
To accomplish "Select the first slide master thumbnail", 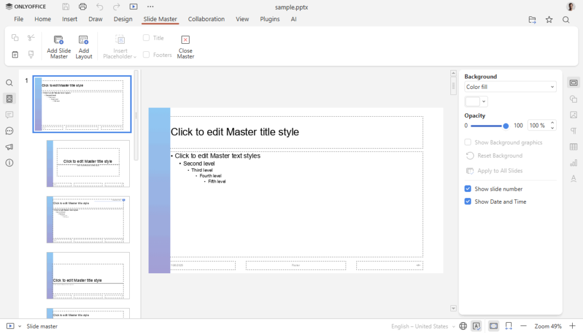I will (x=81, y=104).
